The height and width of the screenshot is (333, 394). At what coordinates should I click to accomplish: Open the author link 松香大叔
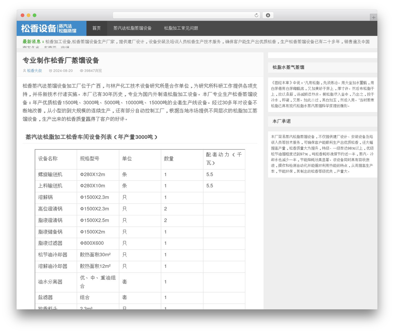[x=34, y=71]
